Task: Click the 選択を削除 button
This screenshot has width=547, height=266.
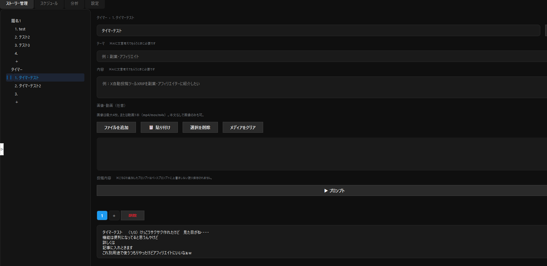Action: pyautogui.click(x=200, y=128)
